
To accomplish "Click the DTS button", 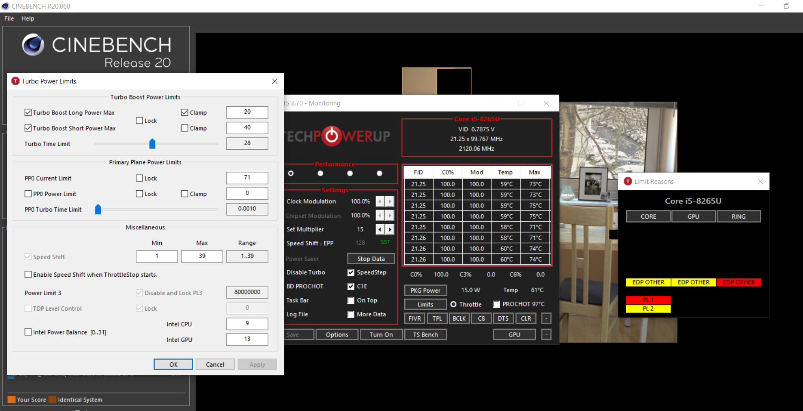I will tap(503, 318).
